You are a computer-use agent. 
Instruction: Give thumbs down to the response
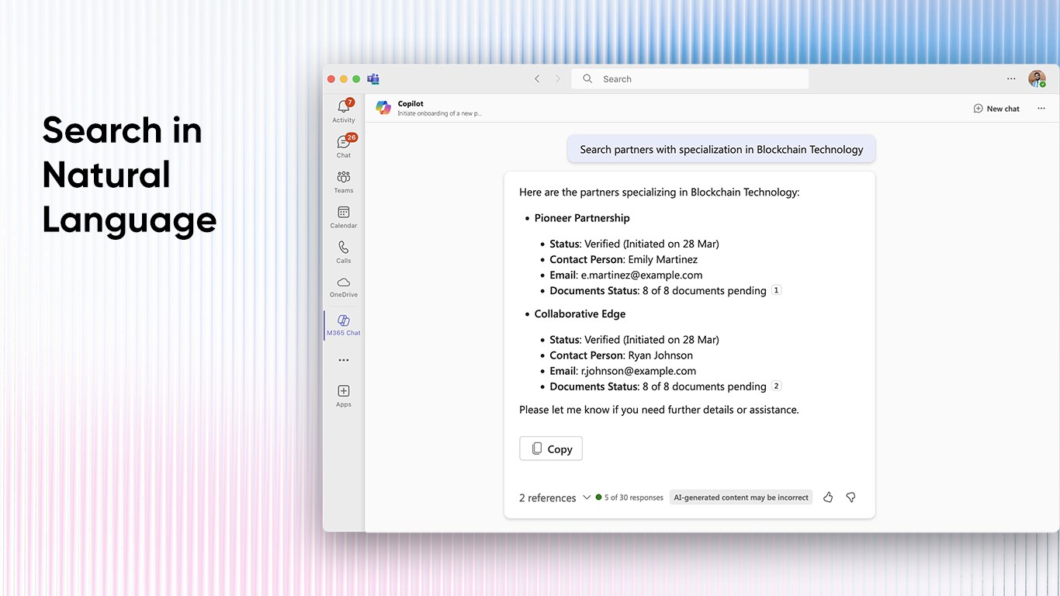(850, 497)
